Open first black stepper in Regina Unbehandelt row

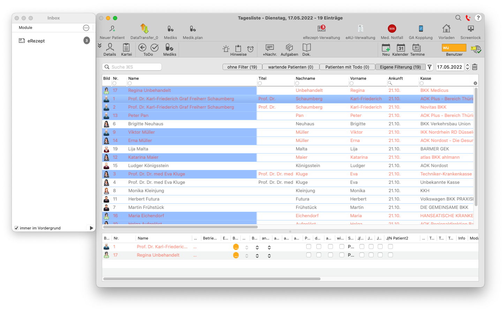coord(257,256)
